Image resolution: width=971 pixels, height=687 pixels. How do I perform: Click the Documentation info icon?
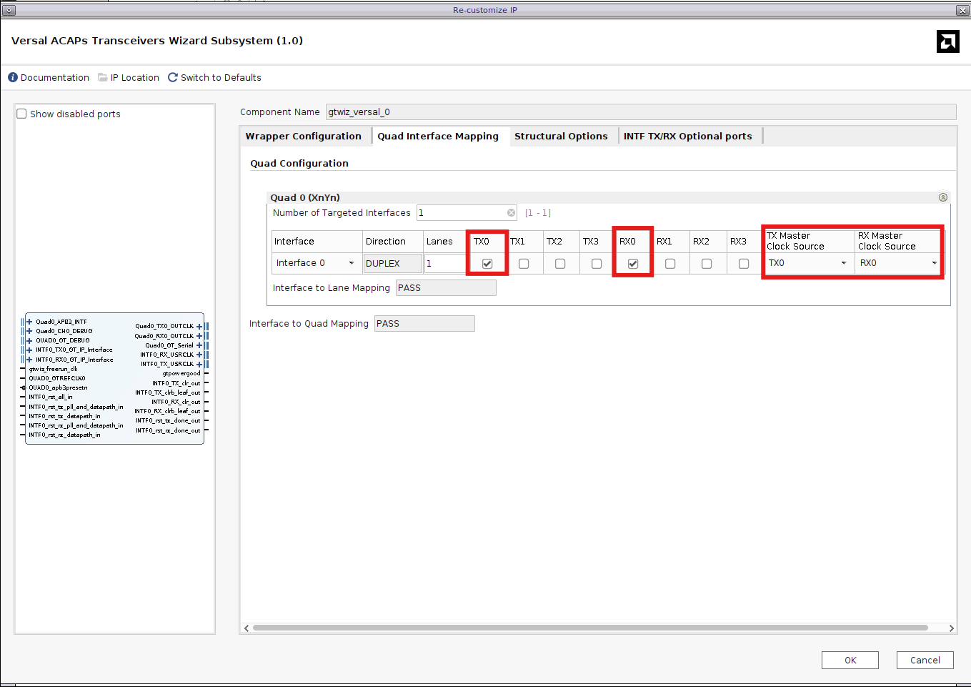[13, 77]
